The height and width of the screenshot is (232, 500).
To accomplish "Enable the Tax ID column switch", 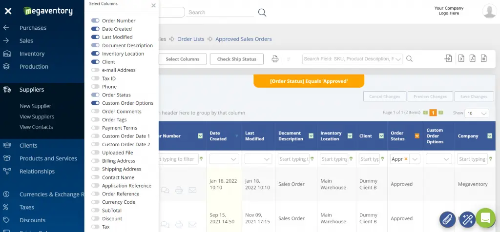I will click(95, 78).
